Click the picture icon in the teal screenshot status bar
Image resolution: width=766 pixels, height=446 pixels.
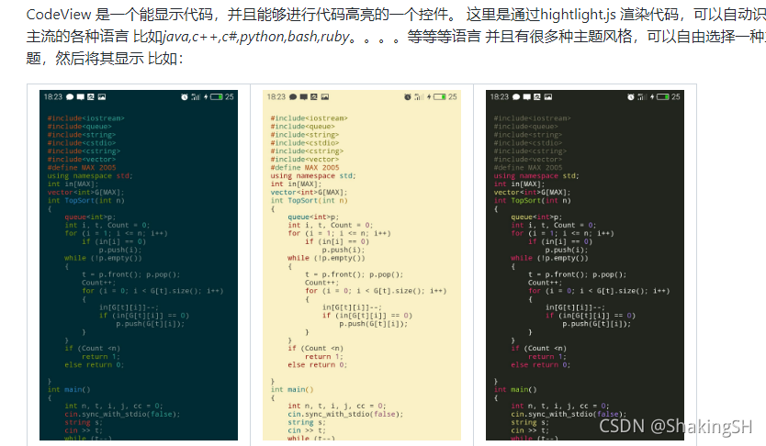[x=102, y=97]
